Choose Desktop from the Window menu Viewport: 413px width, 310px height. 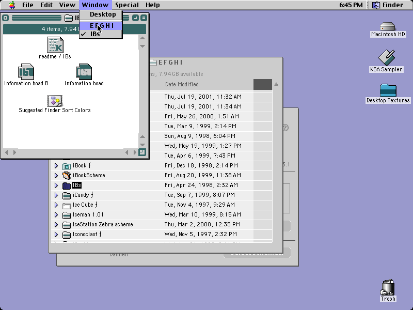[101, 14]
